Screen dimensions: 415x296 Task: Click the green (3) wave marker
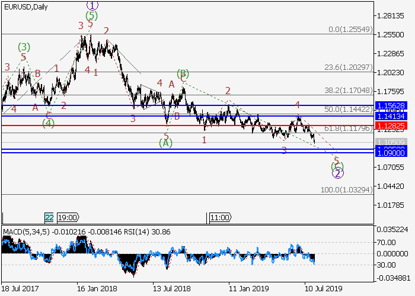(x=24, y=47)
